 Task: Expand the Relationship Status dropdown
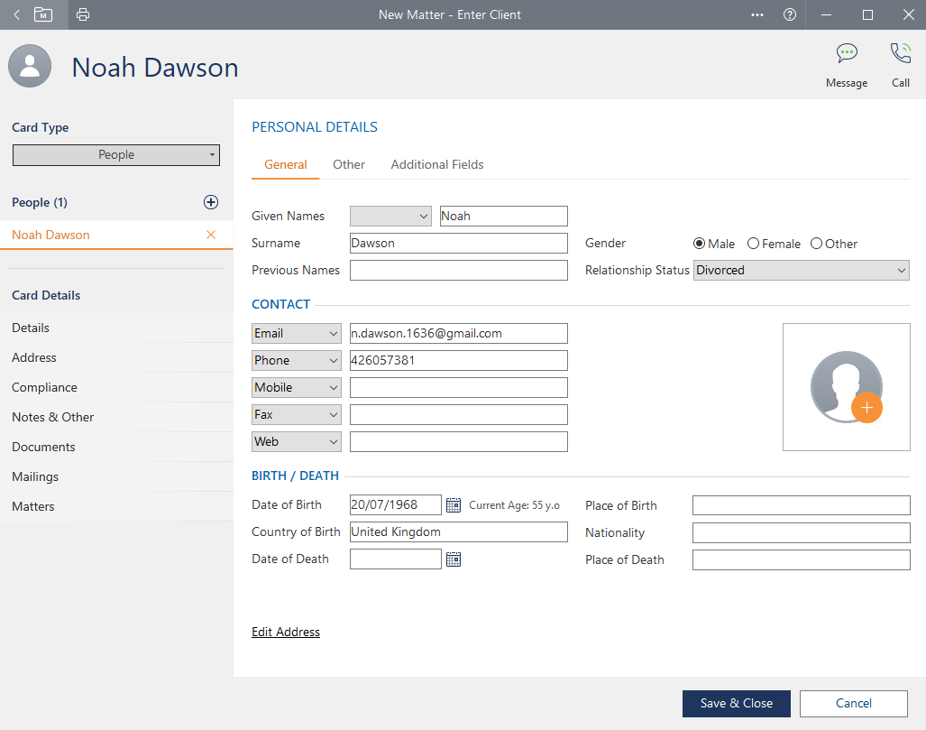801,270
